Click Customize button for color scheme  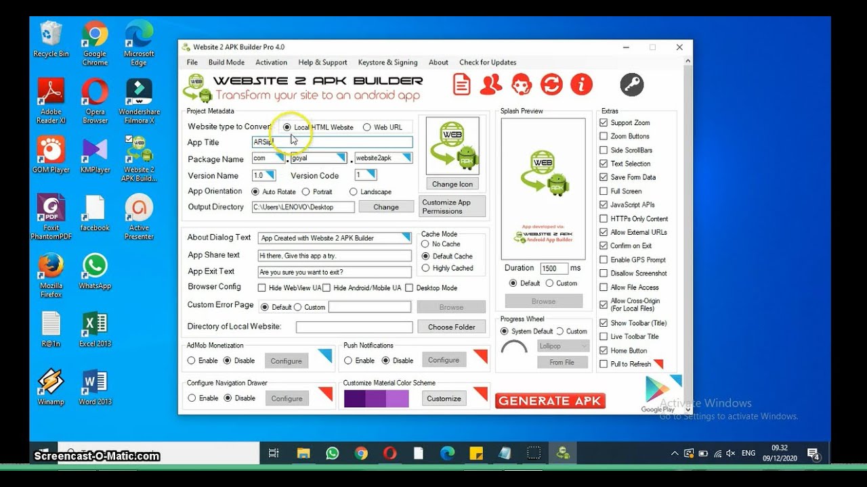[444, 398]
